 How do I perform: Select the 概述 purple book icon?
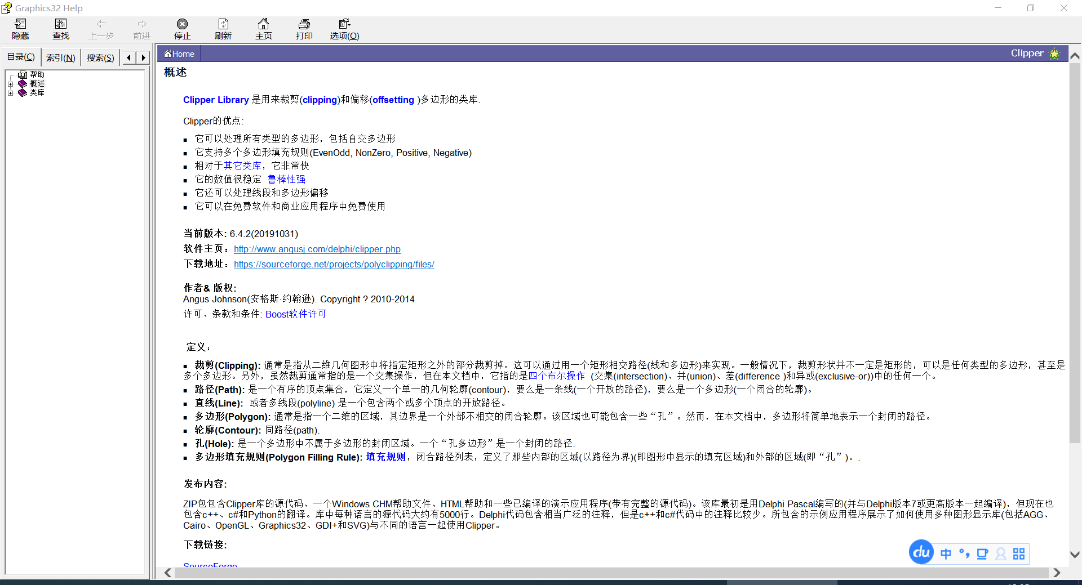tap(23, 83)
